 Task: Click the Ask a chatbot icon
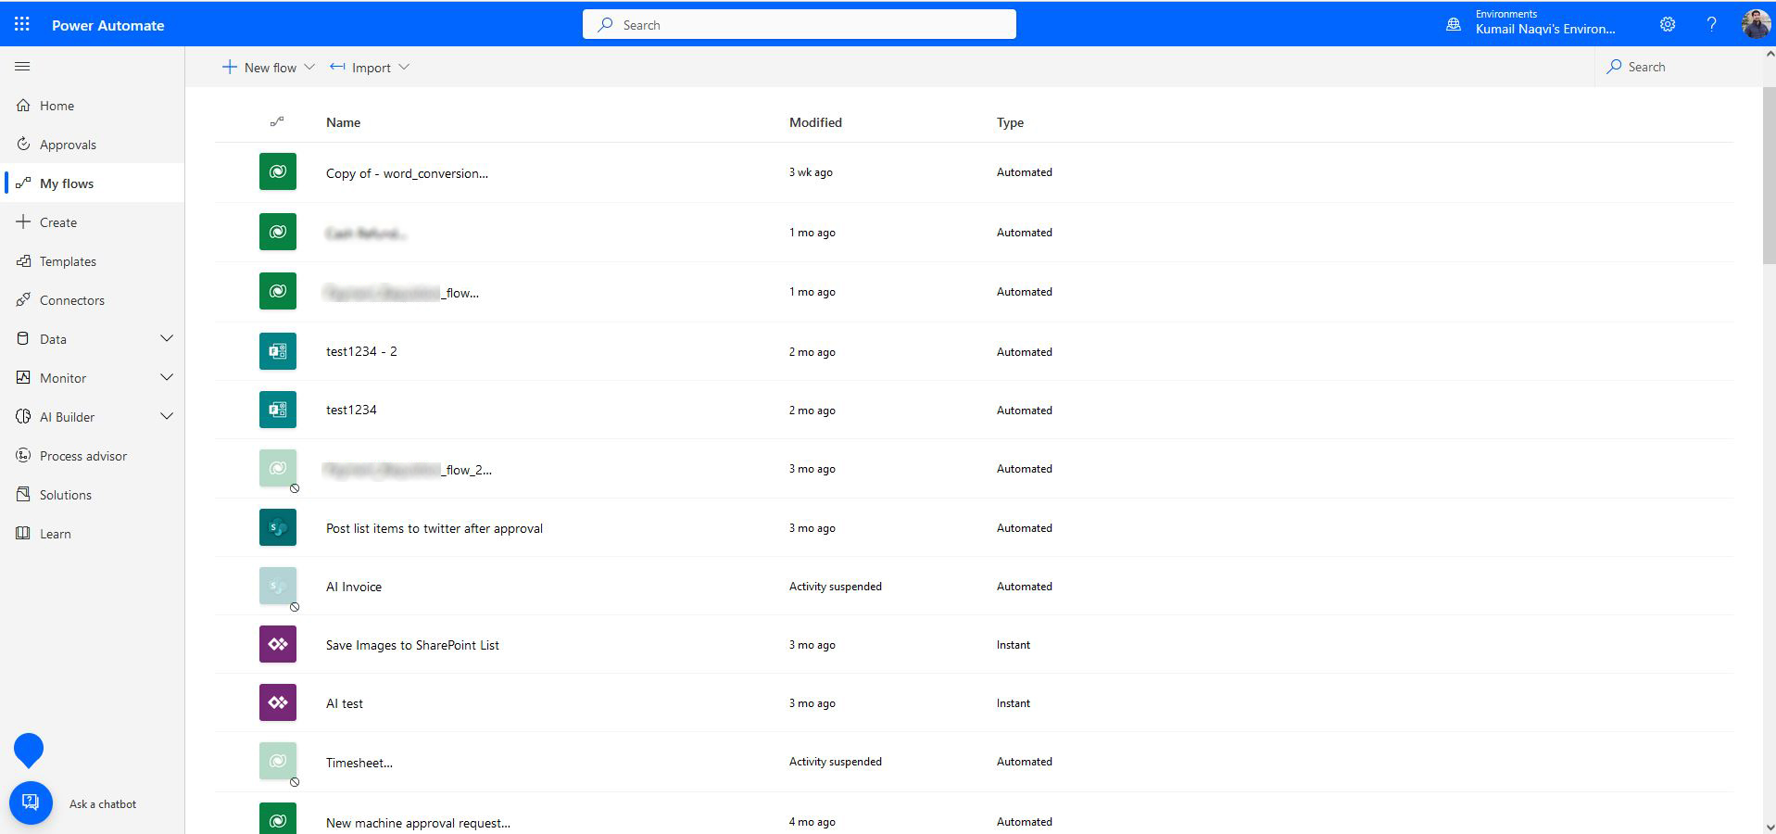(31, 802)
